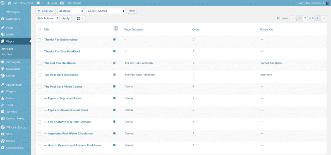The image size is (331, 155).
Task: Open the view mode switcher dropdown
Action: 80,19
